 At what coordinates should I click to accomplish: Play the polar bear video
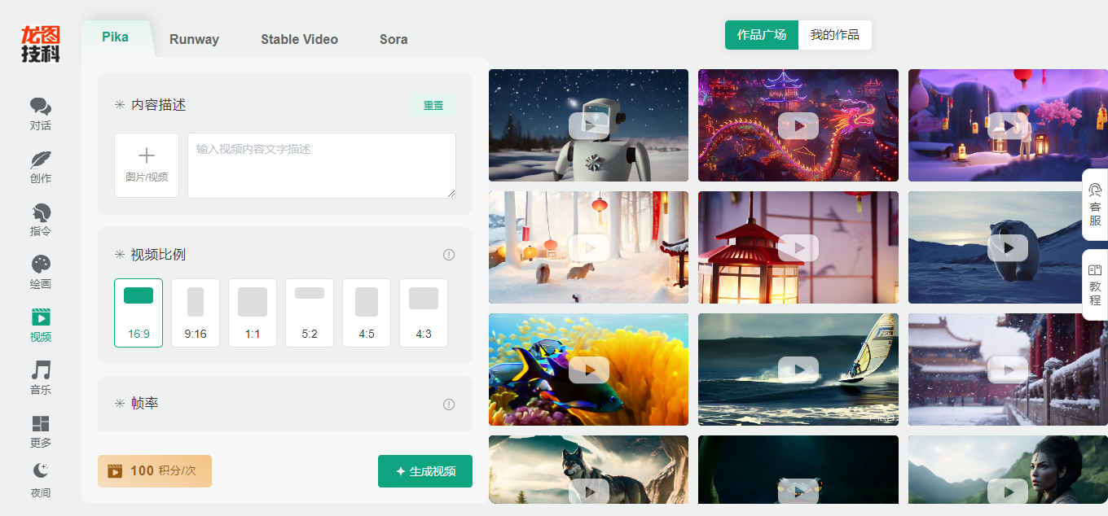point(1008,247)
